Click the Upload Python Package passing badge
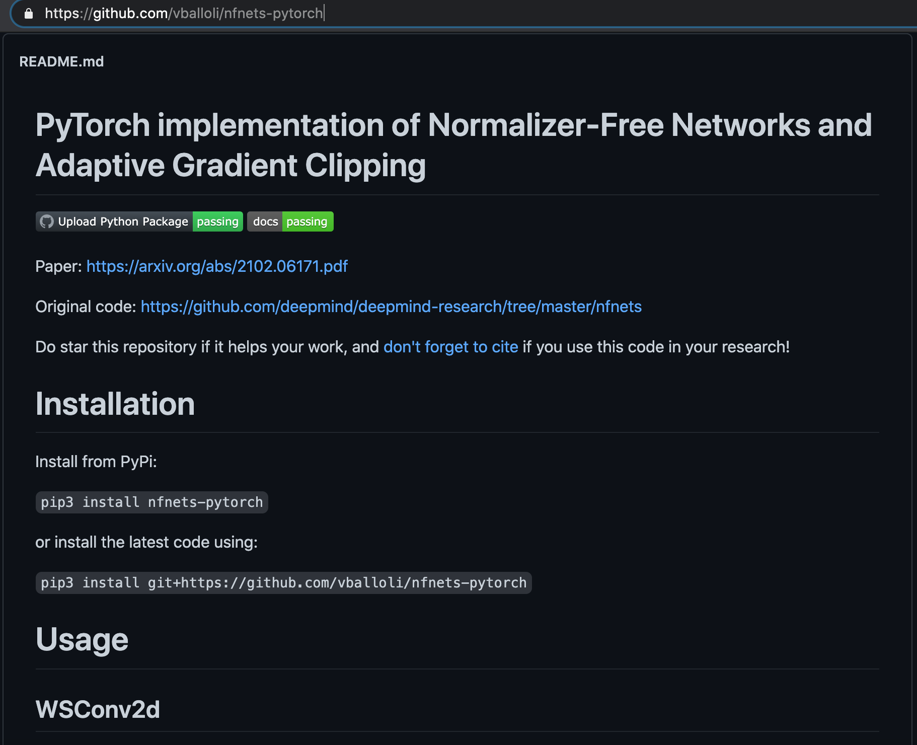Viewport: 917px width, 745px height. 139,221
